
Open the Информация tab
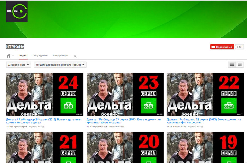61,55
